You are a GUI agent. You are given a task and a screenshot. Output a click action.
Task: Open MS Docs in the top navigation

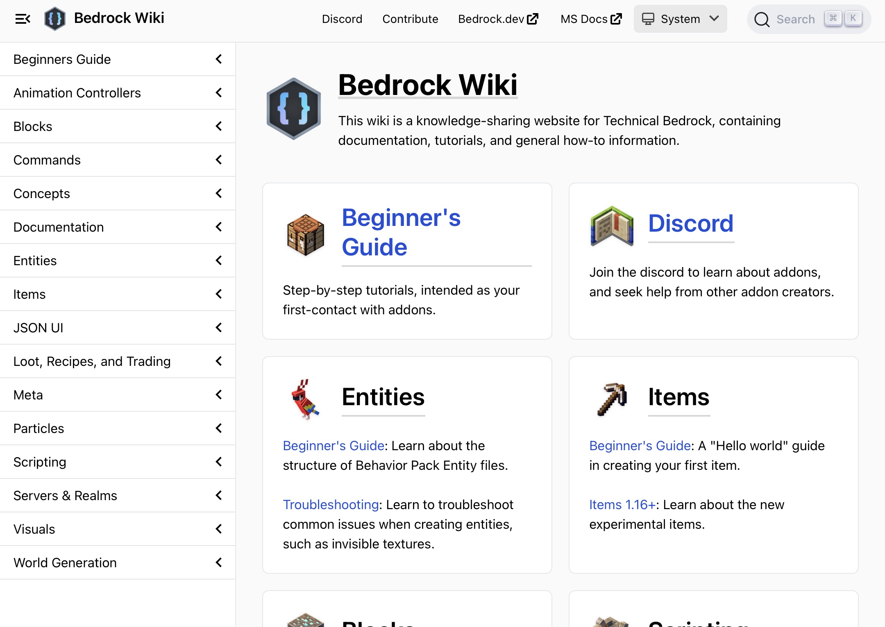click(x=591, y=19)
